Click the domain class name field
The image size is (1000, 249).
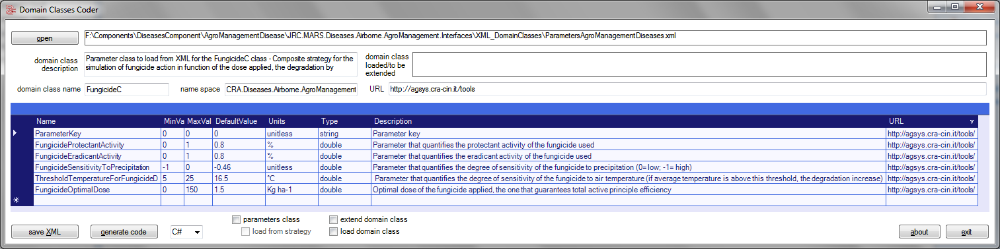click(x=126, y=89)
